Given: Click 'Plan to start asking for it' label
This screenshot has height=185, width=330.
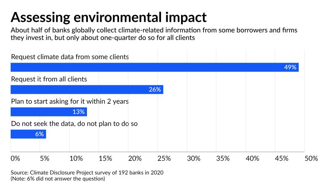Looking at the screenshot, I should (x=70, y=101).
